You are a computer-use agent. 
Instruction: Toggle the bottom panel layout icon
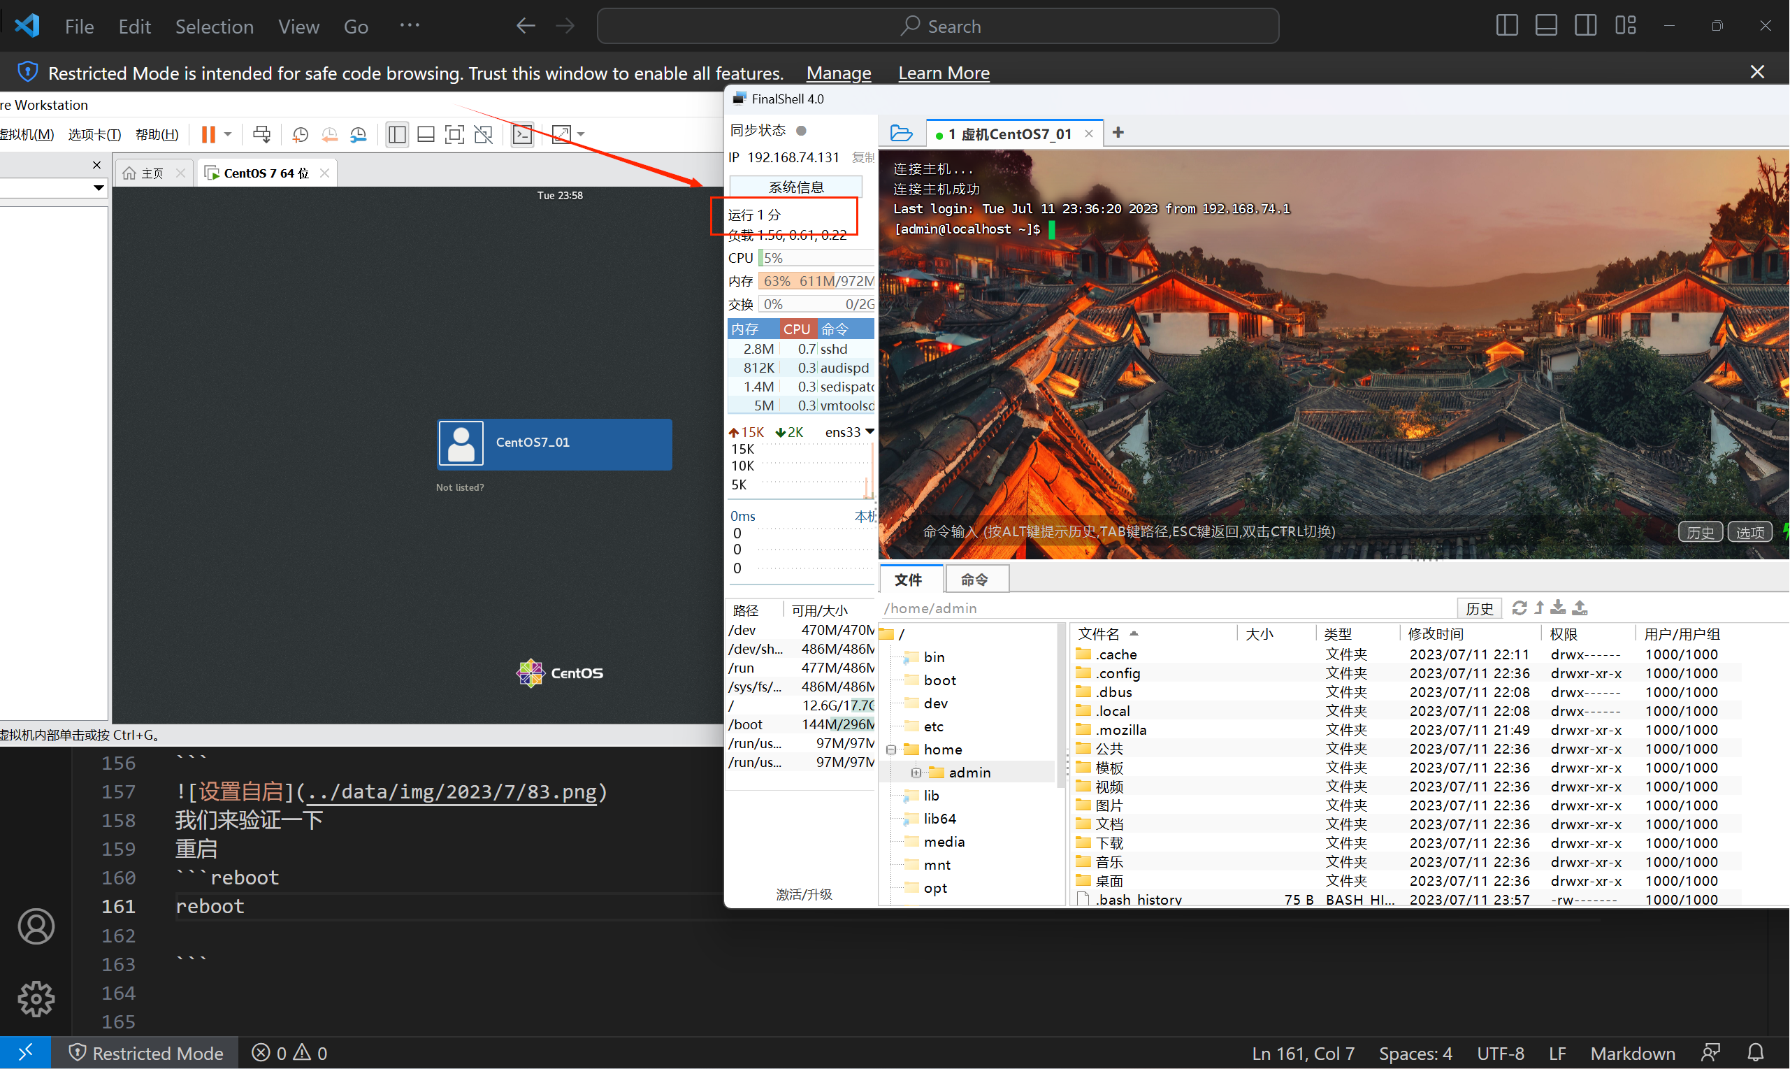coord(1546,26)
